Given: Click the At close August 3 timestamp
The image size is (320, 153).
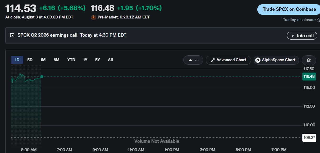Looking at the screenshot, I should (x=39, y=17).
